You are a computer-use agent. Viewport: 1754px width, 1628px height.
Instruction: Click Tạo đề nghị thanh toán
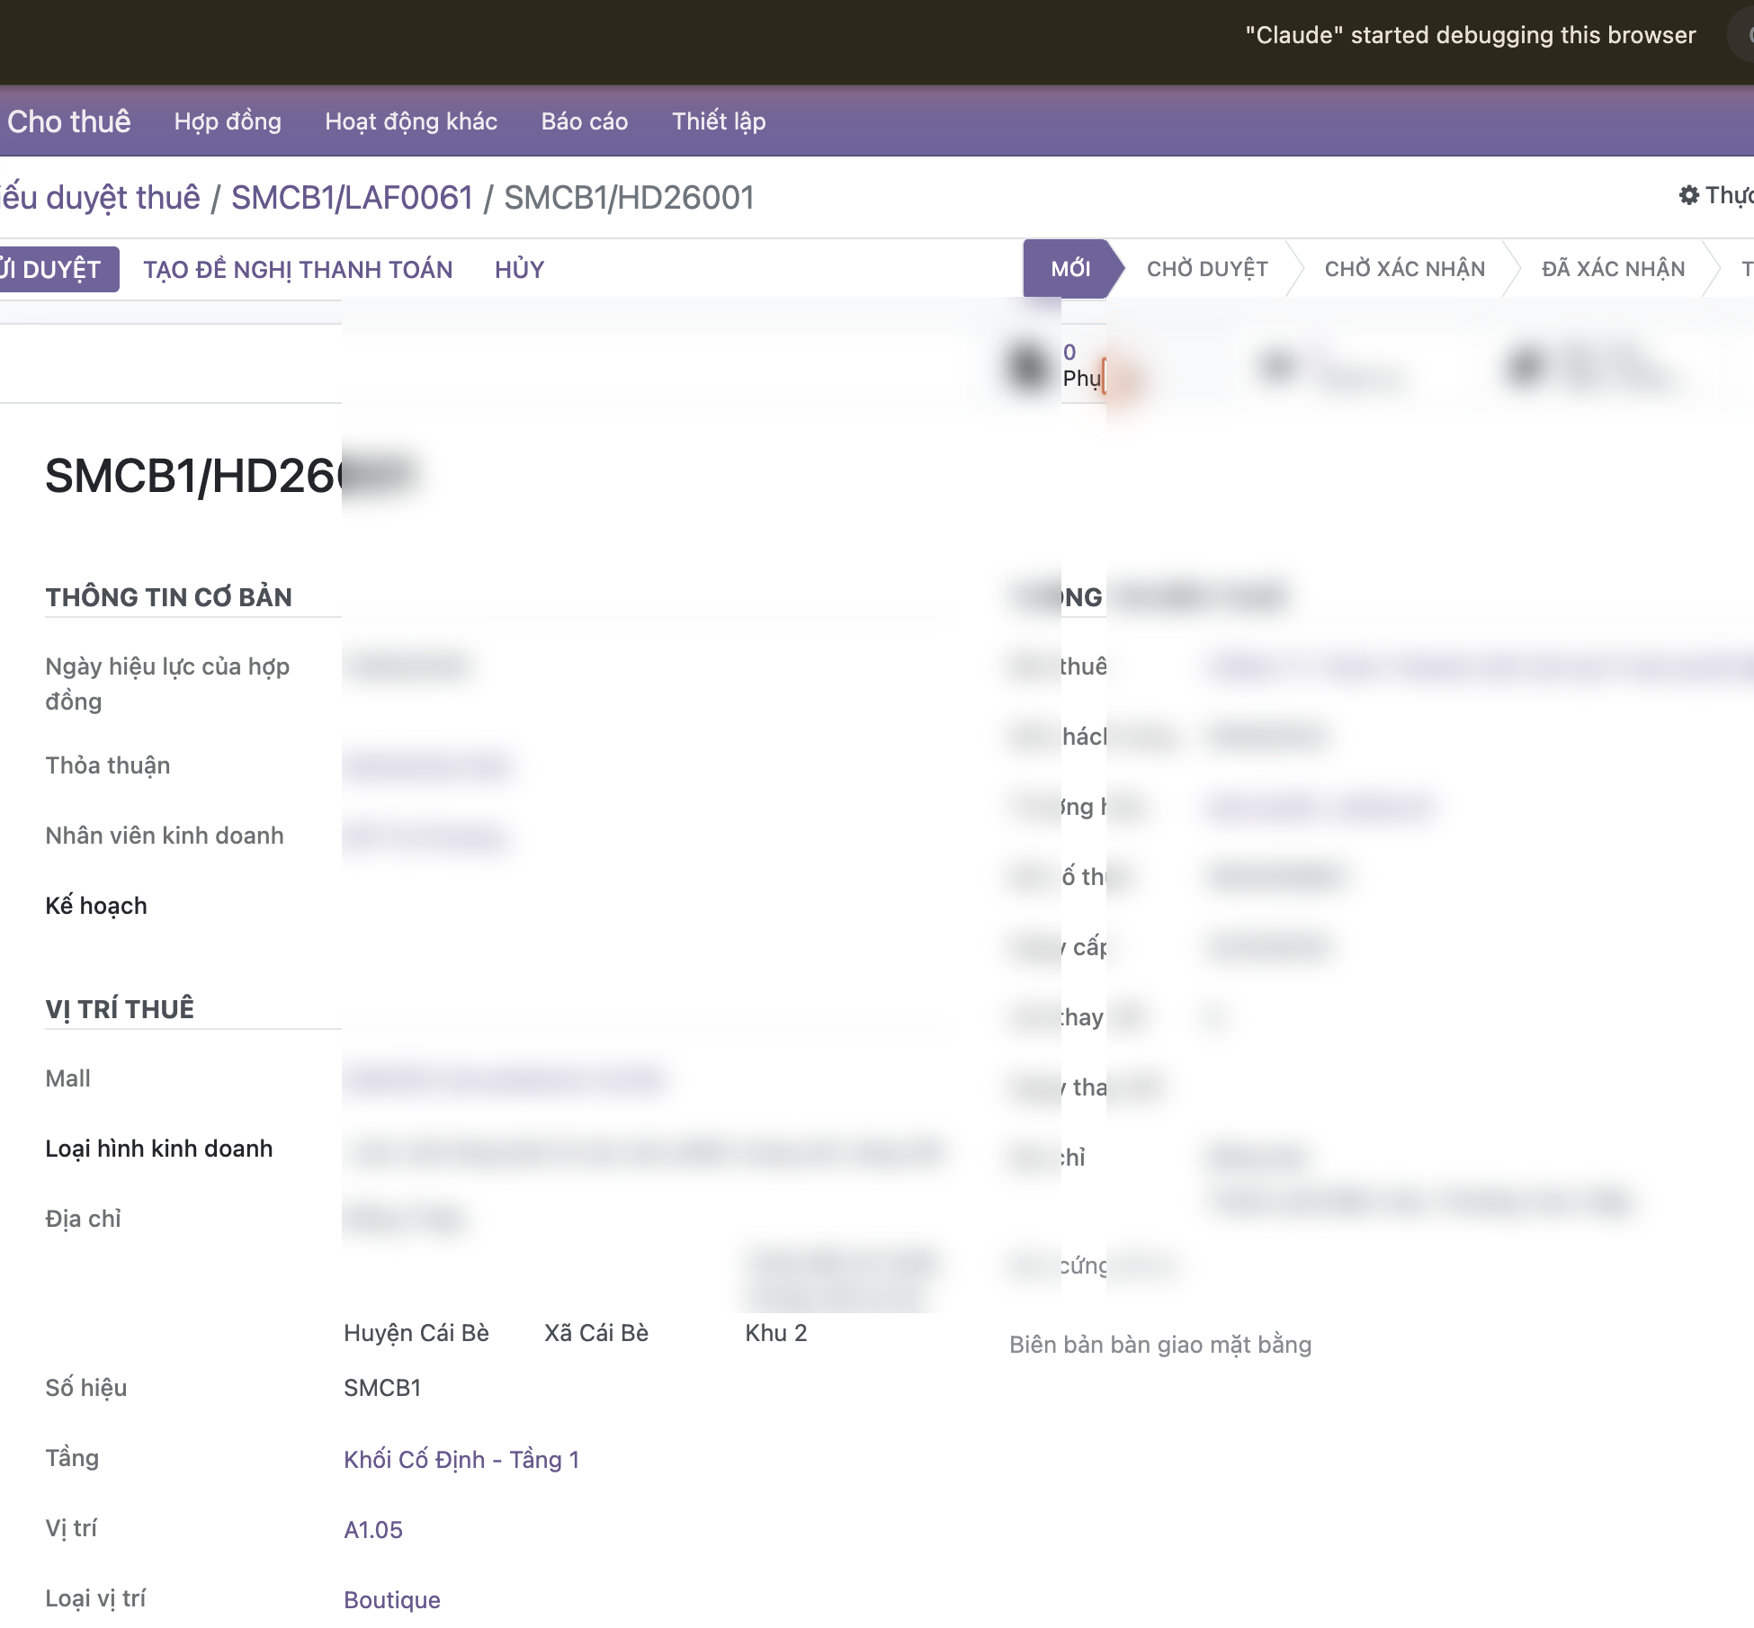click(298, 269)
